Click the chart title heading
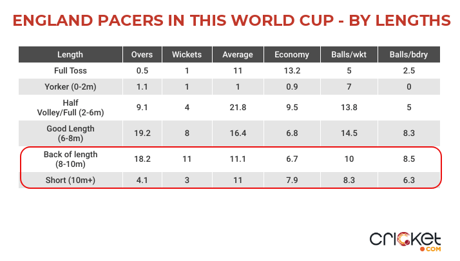The width and height of the screenshot is (460, 261). click(x=230, y=20)
